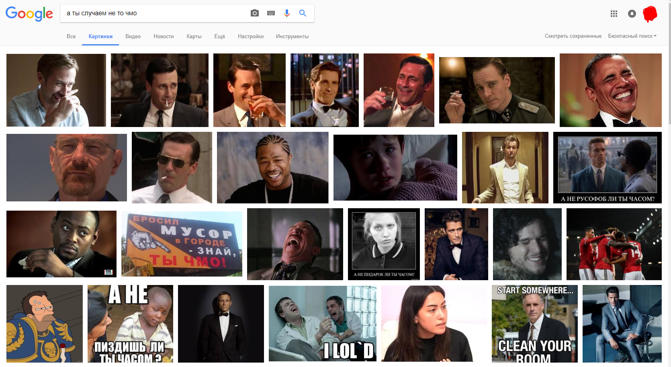Screen dimensions: 671x367
Task: Open thumbnail of laughing man with braided hair
Action: coord(273,167)
